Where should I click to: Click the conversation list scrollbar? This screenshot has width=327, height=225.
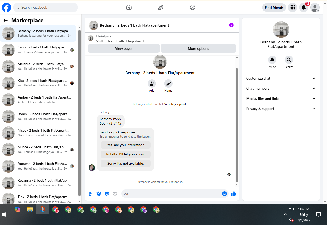(79, 113)
